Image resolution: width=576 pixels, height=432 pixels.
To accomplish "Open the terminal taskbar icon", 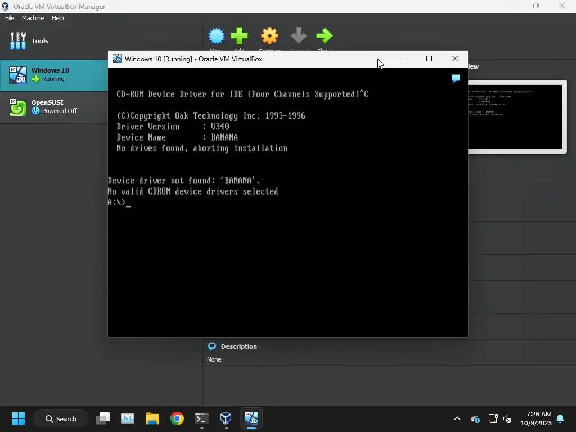I will point(202,418).
